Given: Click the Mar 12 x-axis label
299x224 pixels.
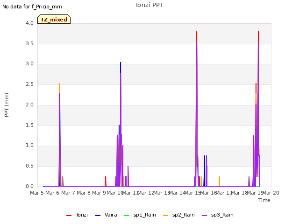Looking at the screenshot, I should [146, 193].
